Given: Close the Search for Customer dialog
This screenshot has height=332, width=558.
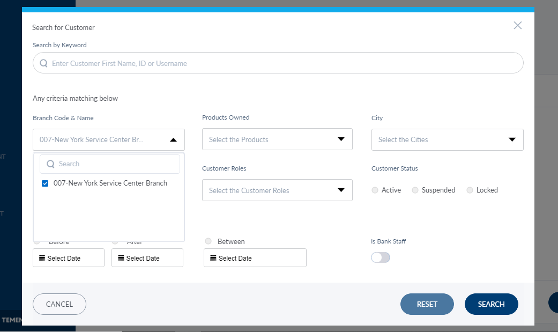Looking at the screenshot, I should [517, 25].
